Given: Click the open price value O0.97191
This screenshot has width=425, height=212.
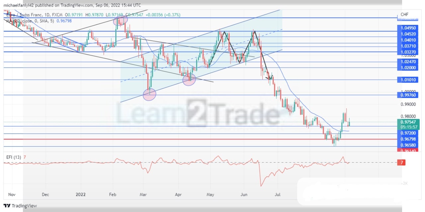Looking at the screenshot, I should tap(74, 15).
